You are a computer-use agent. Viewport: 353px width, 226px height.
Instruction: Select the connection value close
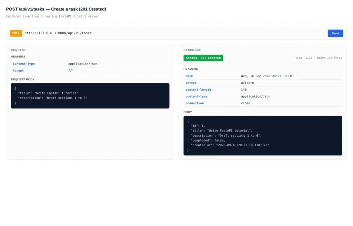pos(245,103)
